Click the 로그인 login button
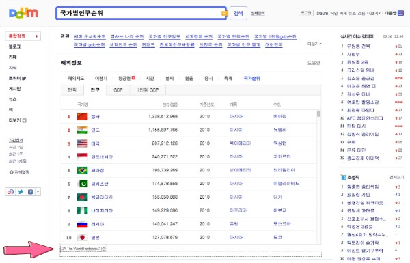Image resolution: width=410 pixels, height=263 pixels. tap(306, 13)
